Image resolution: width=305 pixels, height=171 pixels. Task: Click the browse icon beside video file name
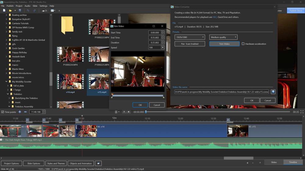coord(273,92)
